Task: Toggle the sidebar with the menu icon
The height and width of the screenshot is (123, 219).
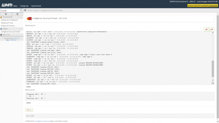Action: [25, 10]
